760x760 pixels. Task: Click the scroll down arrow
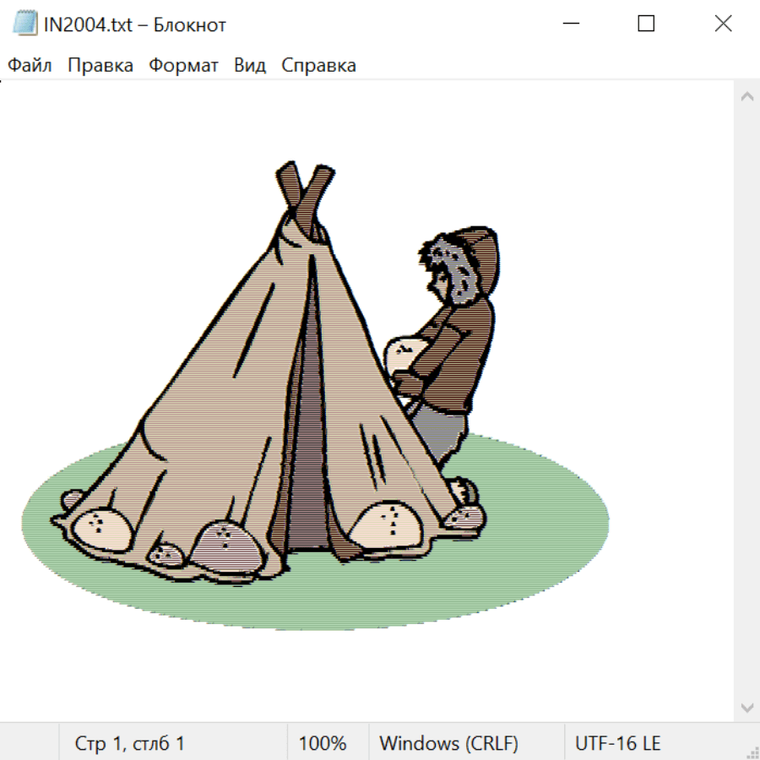tap(746, 707)
